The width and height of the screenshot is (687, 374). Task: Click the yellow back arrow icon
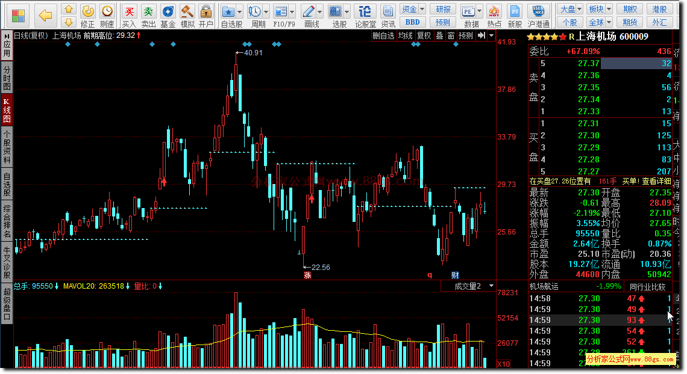(46, 16)
